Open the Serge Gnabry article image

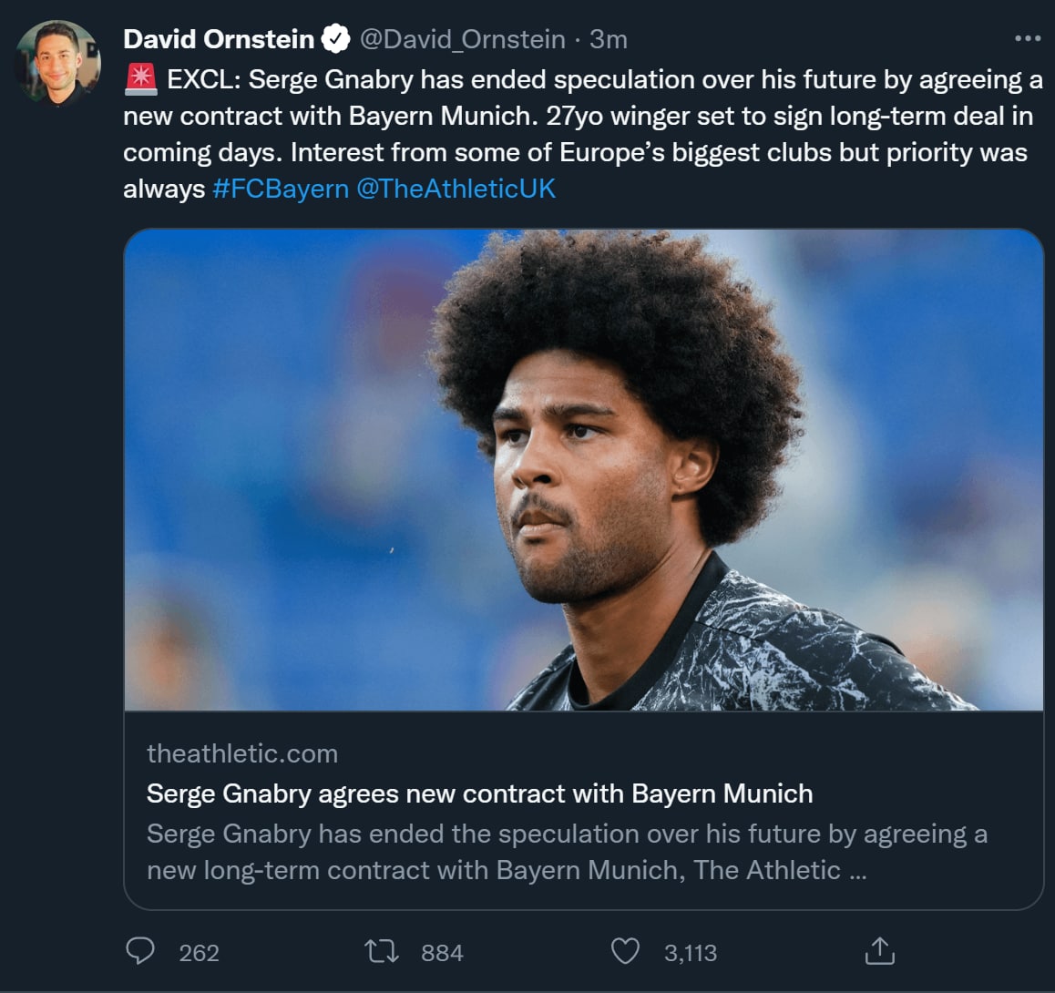(x=583, y=469)
